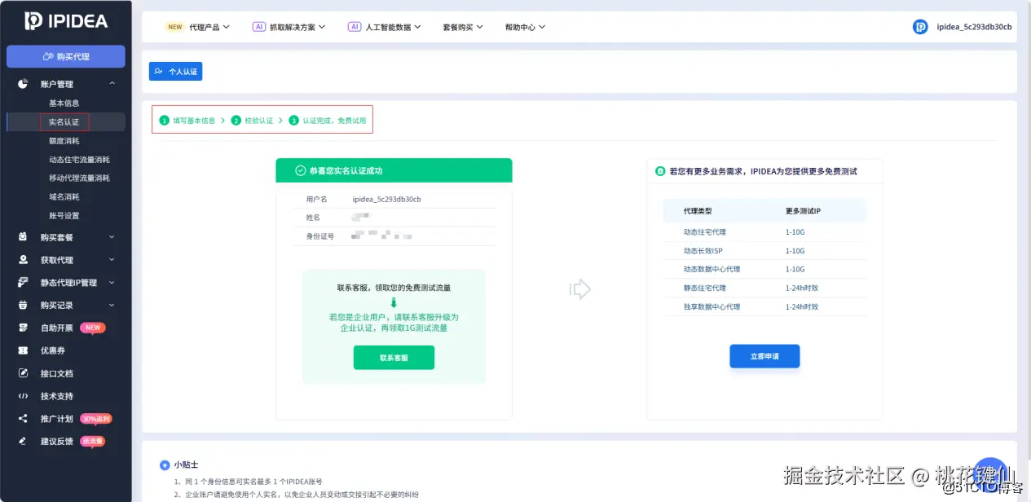This screenshot has width=1031, height=502.
Task: Click the 用户名 value in the card
Action: 387,199
